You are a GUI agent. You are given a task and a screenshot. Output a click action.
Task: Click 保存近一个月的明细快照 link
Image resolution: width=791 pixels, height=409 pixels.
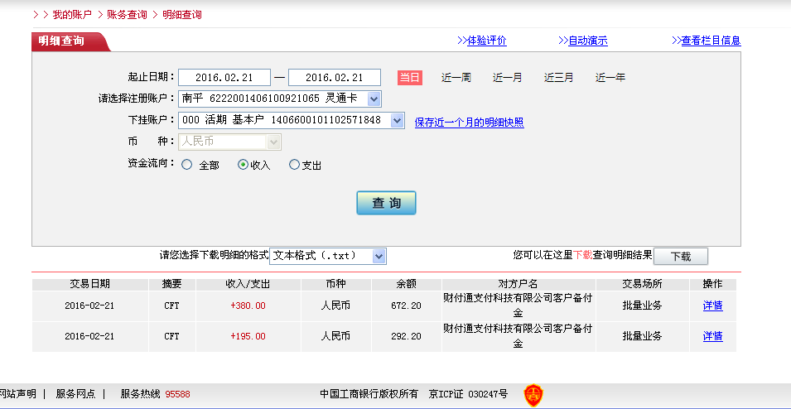pos(469,123)
